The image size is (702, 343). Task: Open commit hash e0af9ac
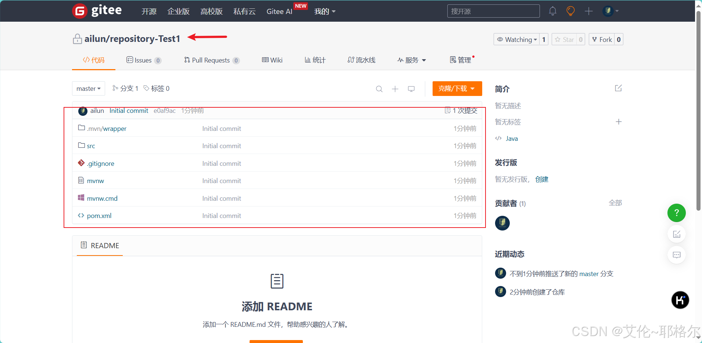pos(164,111)
